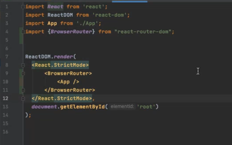Click the render method call on line 7
The height and width of the screenshot is (145, 232).
click(x=63, y=57)
